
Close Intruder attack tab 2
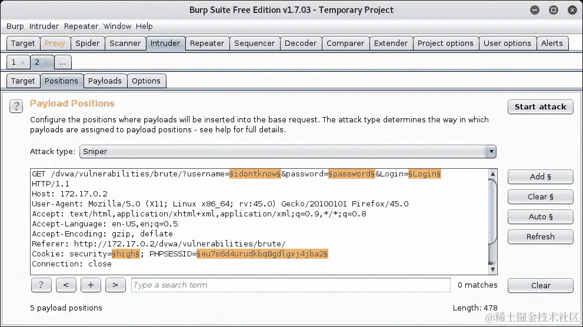(x=46, y=62)
